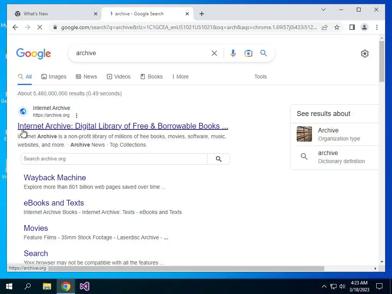Screen dimensions: 392x294
Task: Click the horizontal scrollbar thumb
Action: [x=186, y=268]
